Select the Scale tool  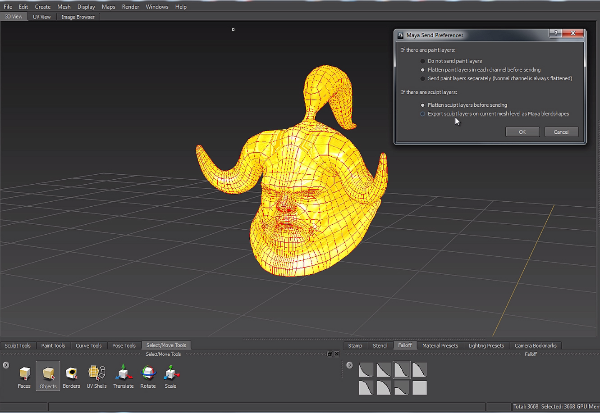point(170,376)
